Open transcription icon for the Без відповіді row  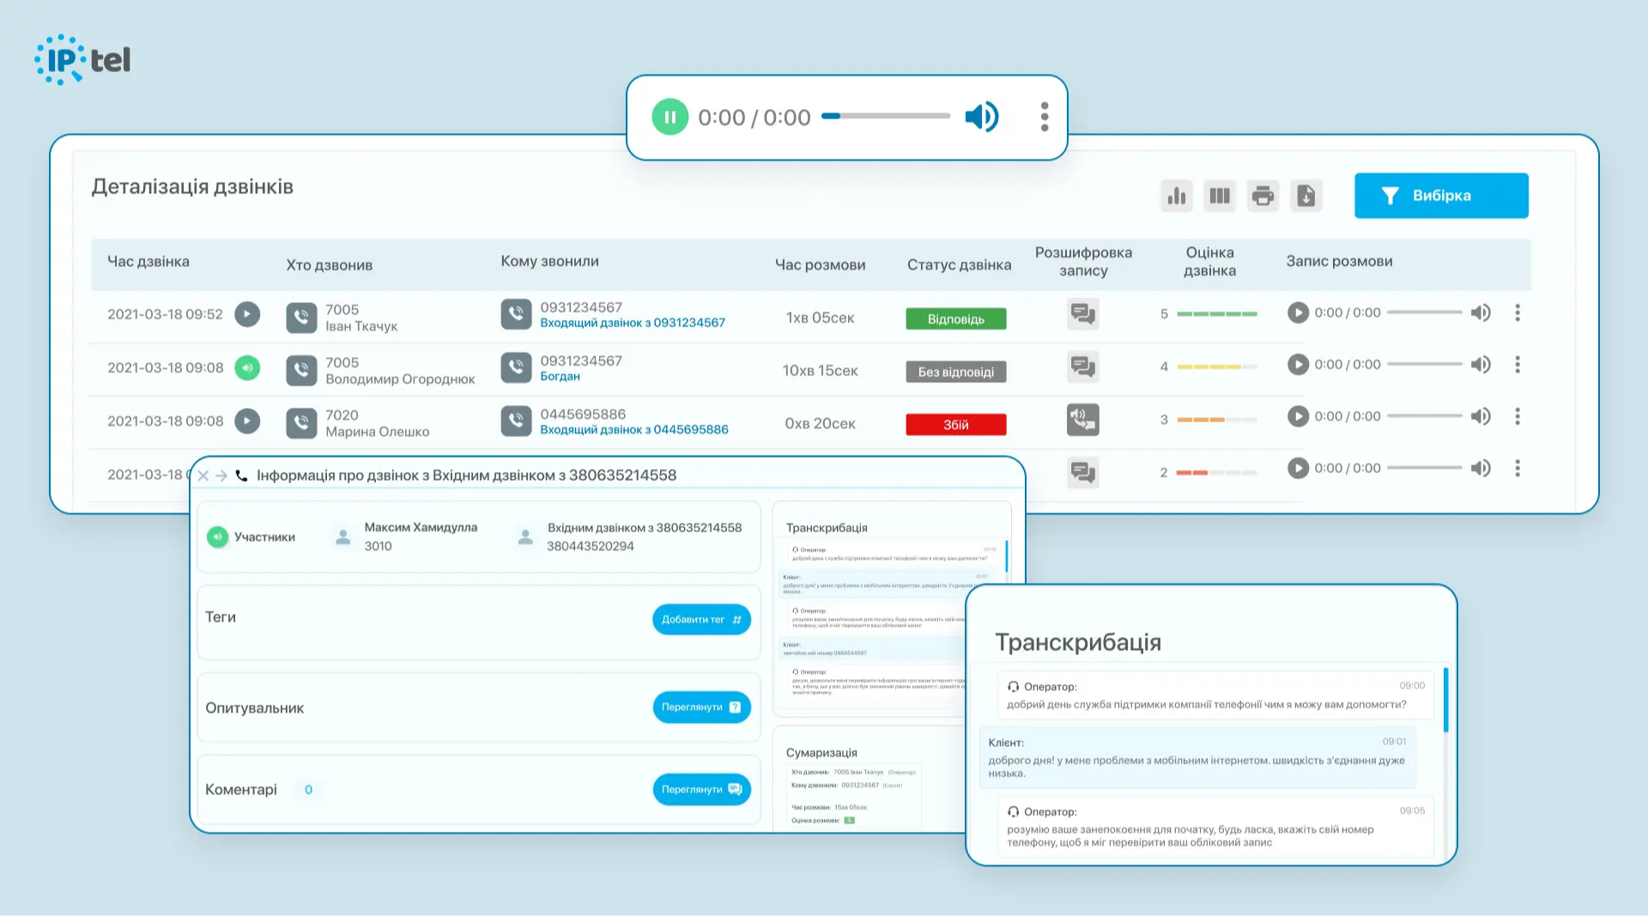[x=1083, y=367]
